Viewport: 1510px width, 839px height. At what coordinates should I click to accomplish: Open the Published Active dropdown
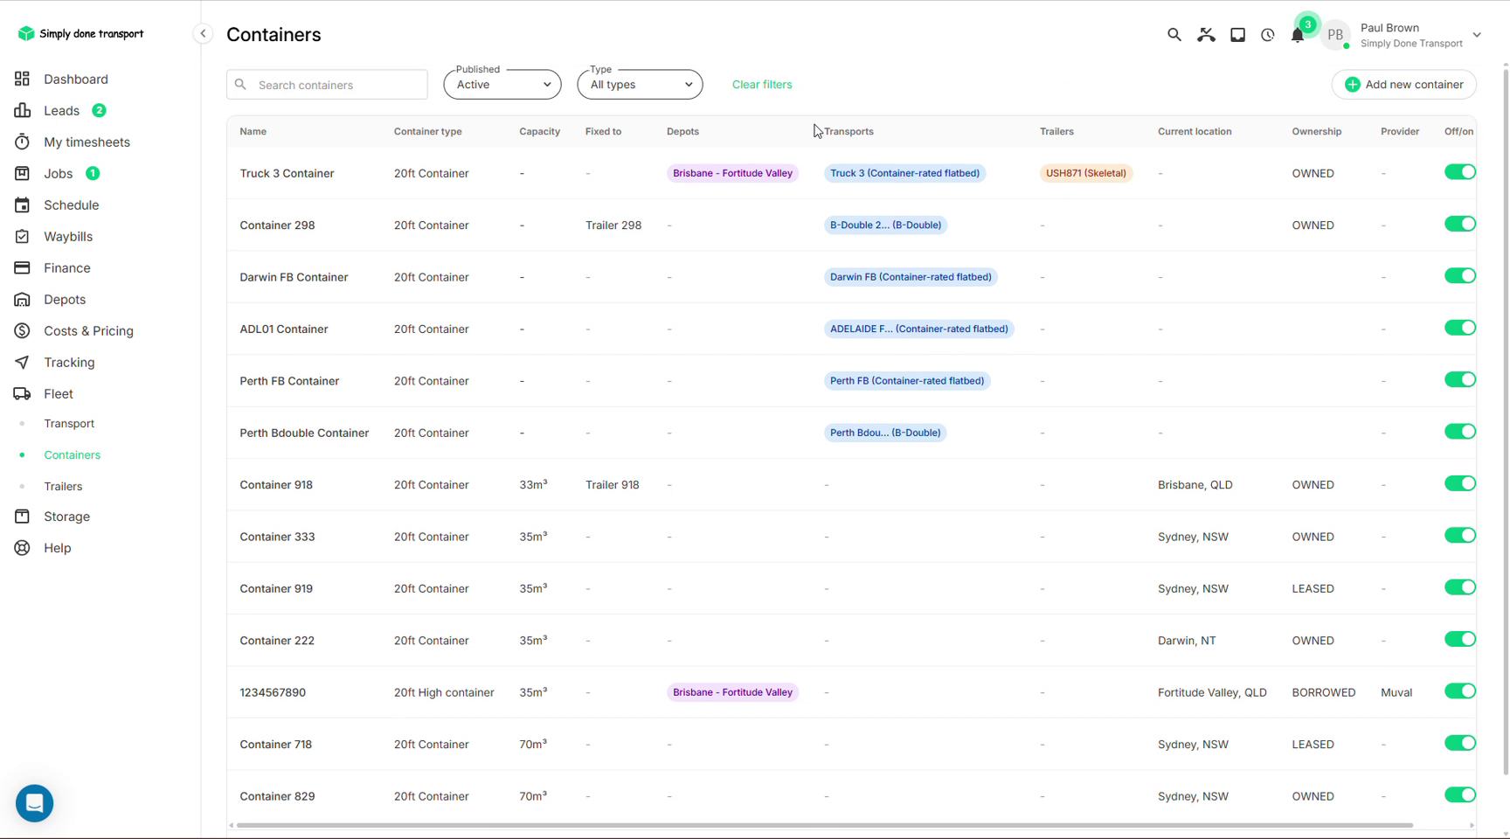pyautogui.click(x=502, y=85)
